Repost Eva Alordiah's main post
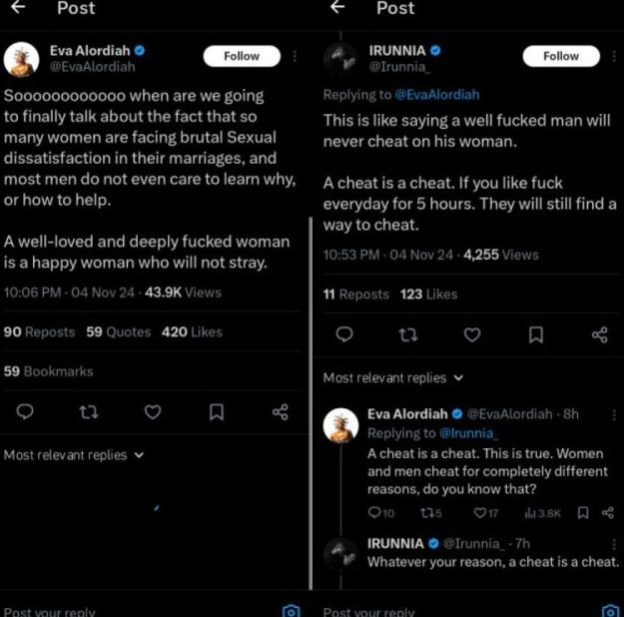 pyautogui.click(x=89, y=411)
